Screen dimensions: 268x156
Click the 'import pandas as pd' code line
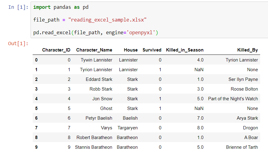(x=61, y=7)
